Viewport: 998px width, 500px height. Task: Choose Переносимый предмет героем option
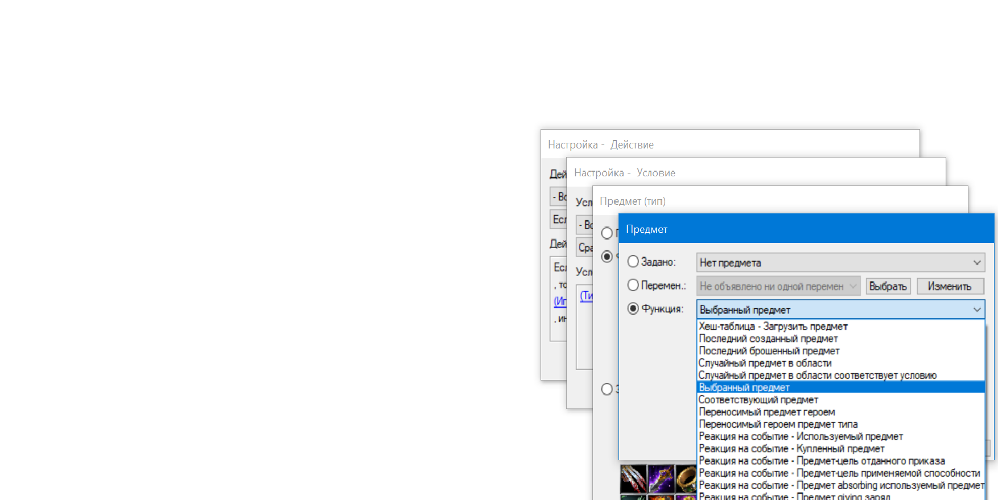pos(841,412)
